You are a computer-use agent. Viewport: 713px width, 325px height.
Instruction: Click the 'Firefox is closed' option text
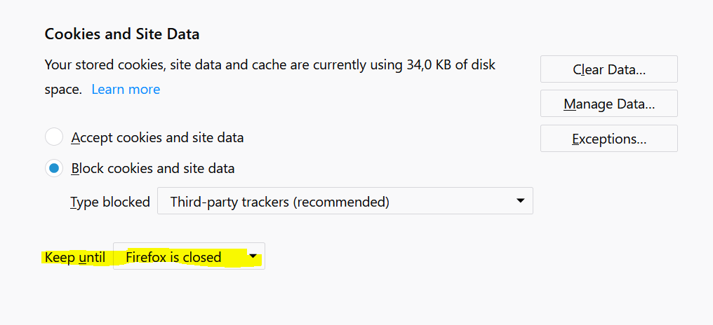click(x=173, y=257)
